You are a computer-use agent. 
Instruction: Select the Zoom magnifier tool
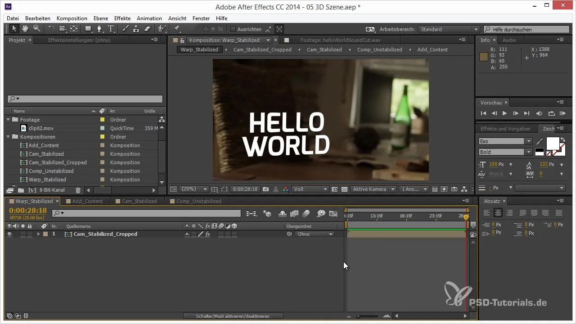(36, 29)
